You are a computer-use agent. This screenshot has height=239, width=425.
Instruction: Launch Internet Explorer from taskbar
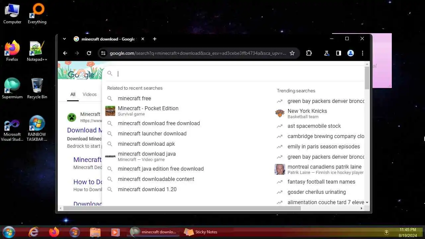34,232
